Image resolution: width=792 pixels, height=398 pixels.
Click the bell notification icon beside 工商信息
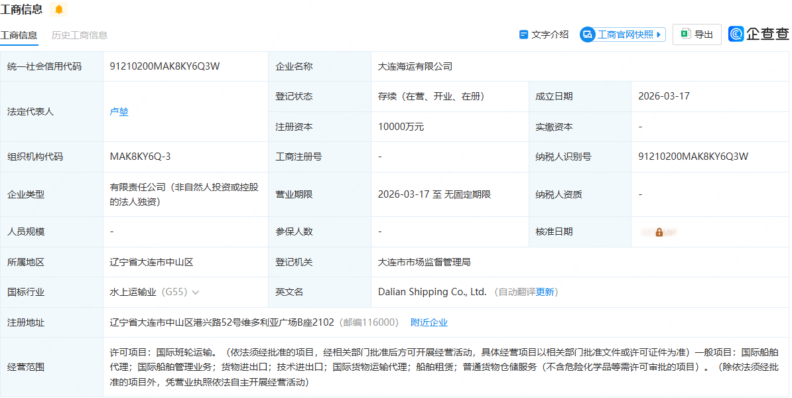(x=58, y=10)
